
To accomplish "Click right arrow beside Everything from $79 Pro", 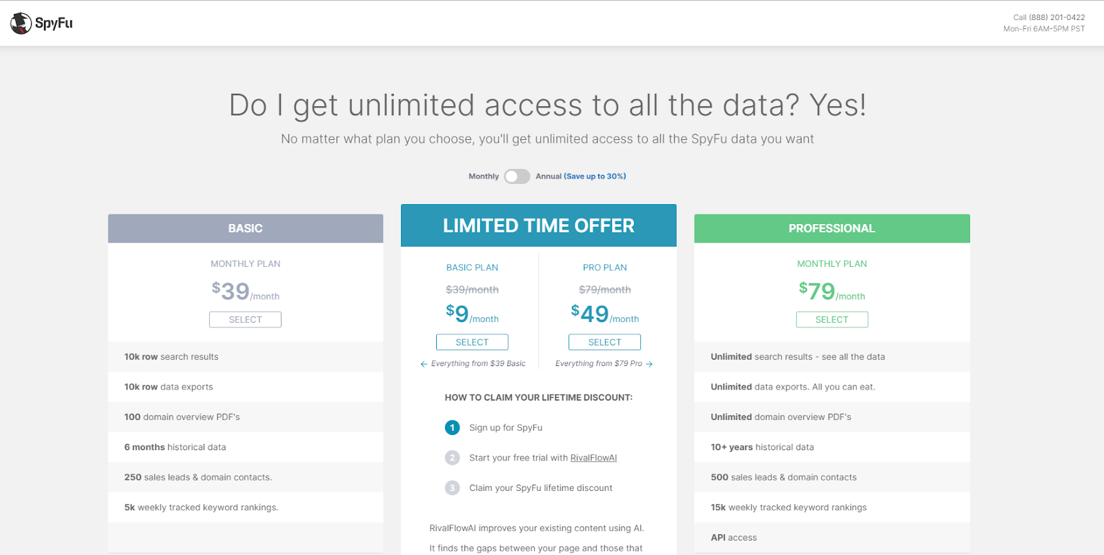I will click(x=649, y=364).
